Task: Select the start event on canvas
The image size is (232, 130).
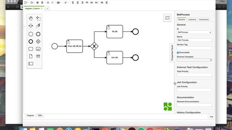Action: point(55,46)
